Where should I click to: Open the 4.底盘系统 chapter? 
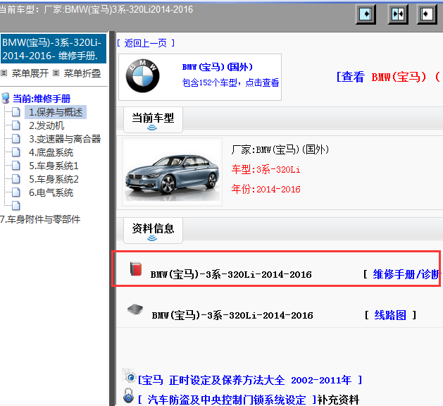pyautogui.click(x=51, y=152)
